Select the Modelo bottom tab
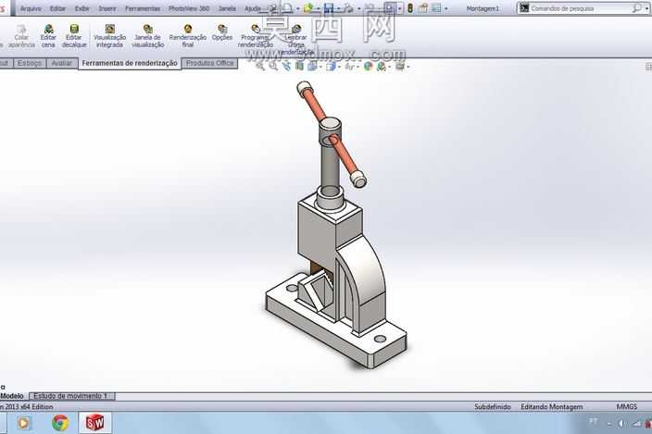The width and height of the screenshot is (652, 434). [x=12, y=396]
